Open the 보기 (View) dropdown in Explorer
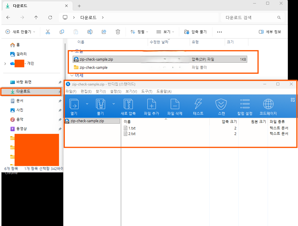The height and width of the screenshot is (226, 298). click(165, 32)
